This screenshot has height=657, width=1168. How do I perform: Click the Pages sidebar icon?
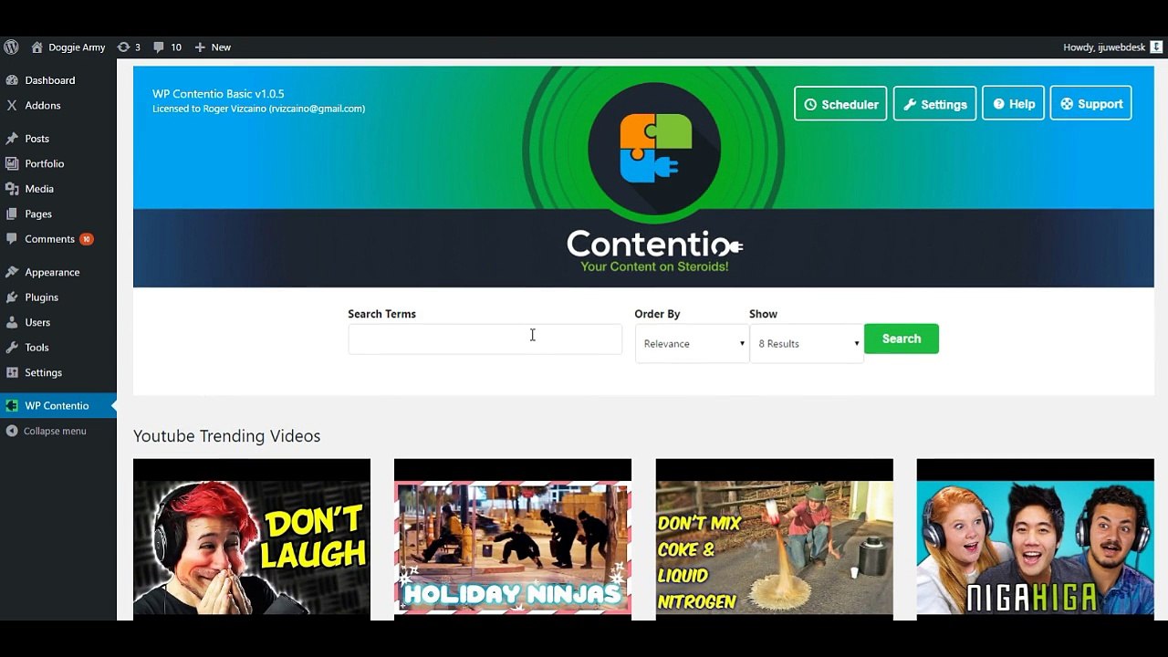[12, 214]
